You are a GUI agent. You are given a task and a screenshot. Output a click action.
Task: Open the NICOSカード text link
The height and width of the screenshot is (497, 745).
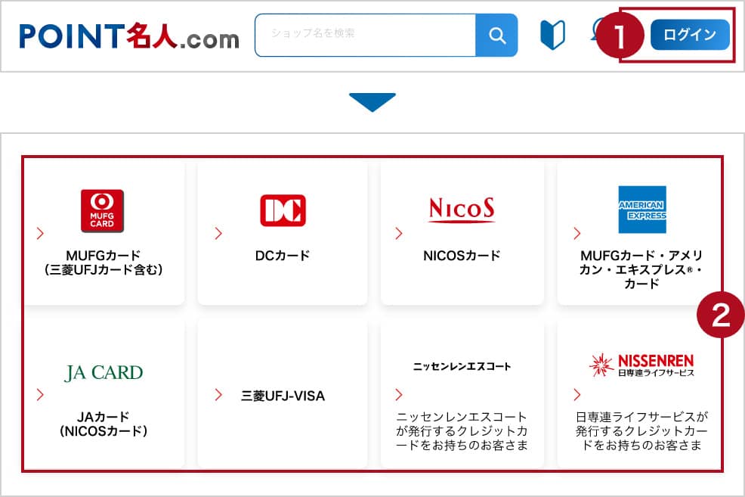point(462,256)
